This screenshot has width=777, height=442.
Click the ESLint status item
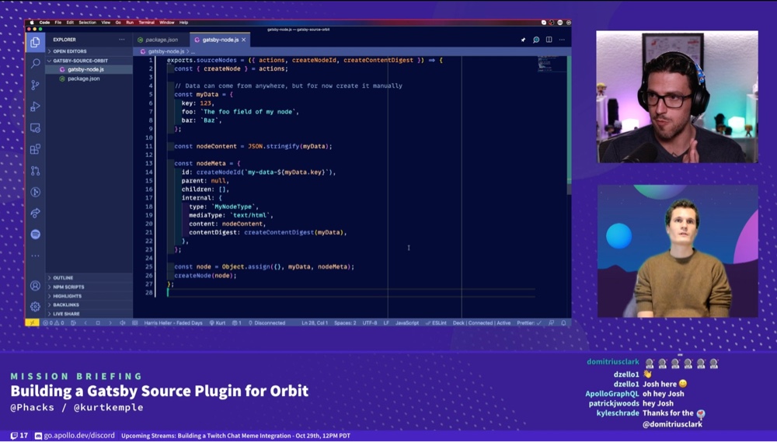click(x=437, y=322)
